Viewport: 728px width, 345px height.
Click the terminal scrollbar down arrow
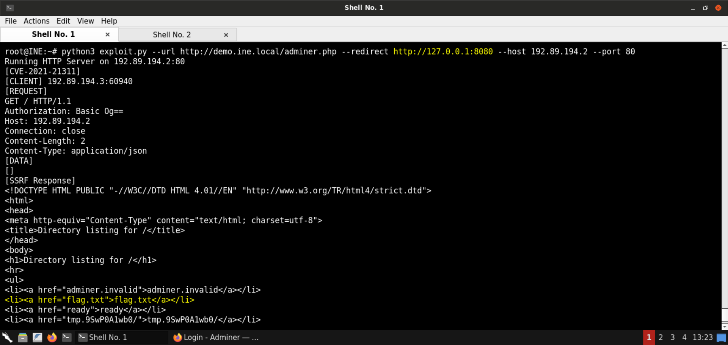(724, 327)
